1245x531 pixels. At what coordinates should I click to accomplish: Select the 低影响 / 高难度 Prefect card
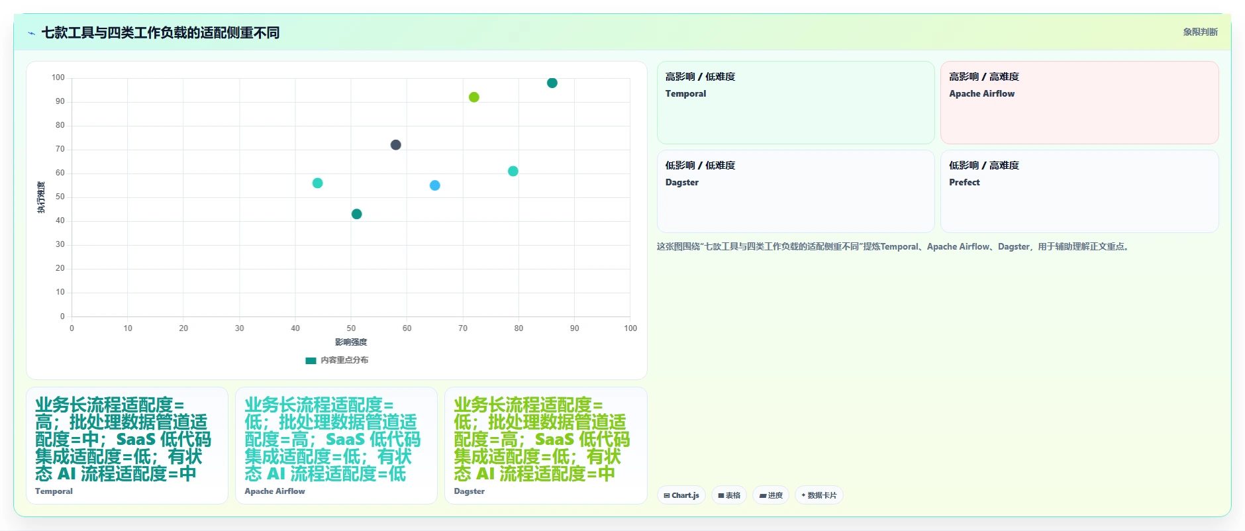click(1079, 191)
